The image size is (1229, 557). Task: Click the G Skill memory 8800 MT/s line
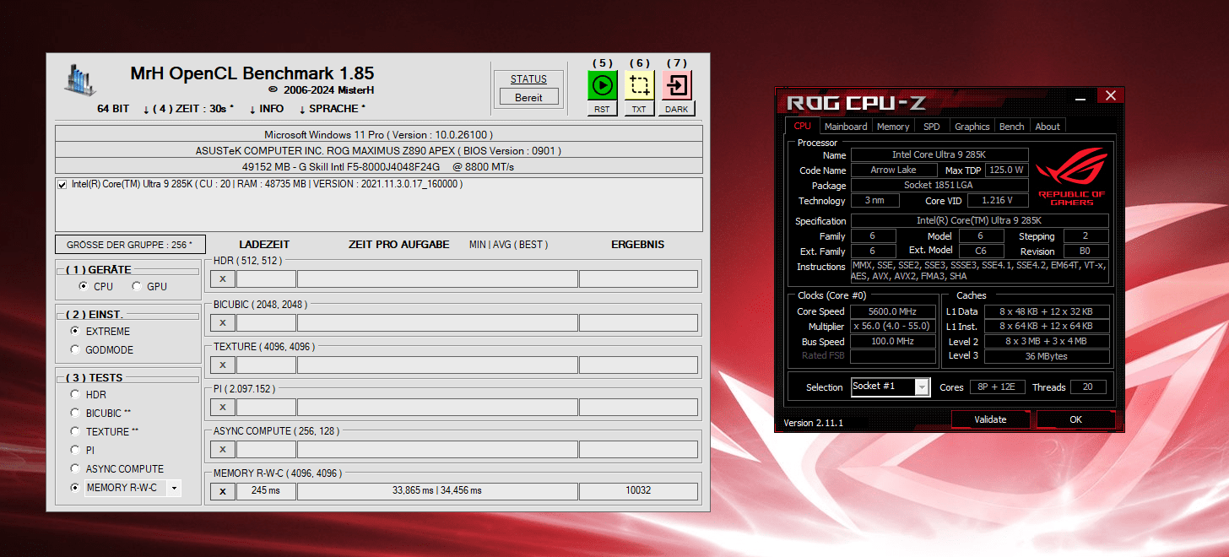tap(378, 166)
